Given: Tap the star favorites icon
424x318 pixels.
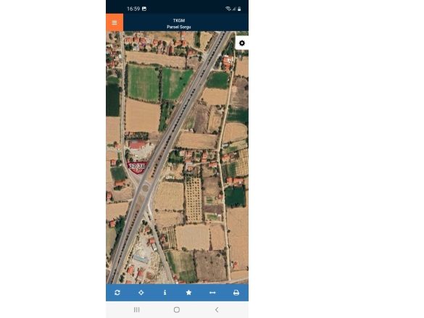Looking at the screenshot, I should [188, 293].
